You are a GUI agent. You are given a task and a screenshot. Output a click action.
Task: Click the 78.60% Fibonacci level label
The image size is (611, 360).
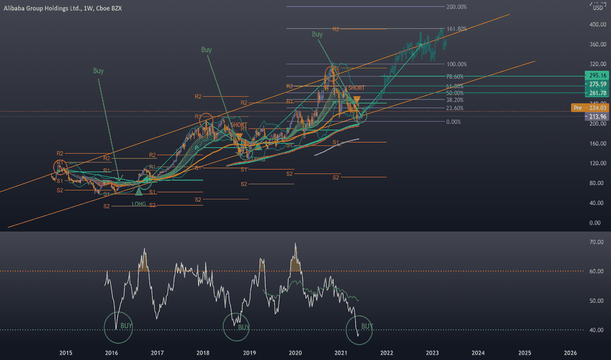point(455,77)
